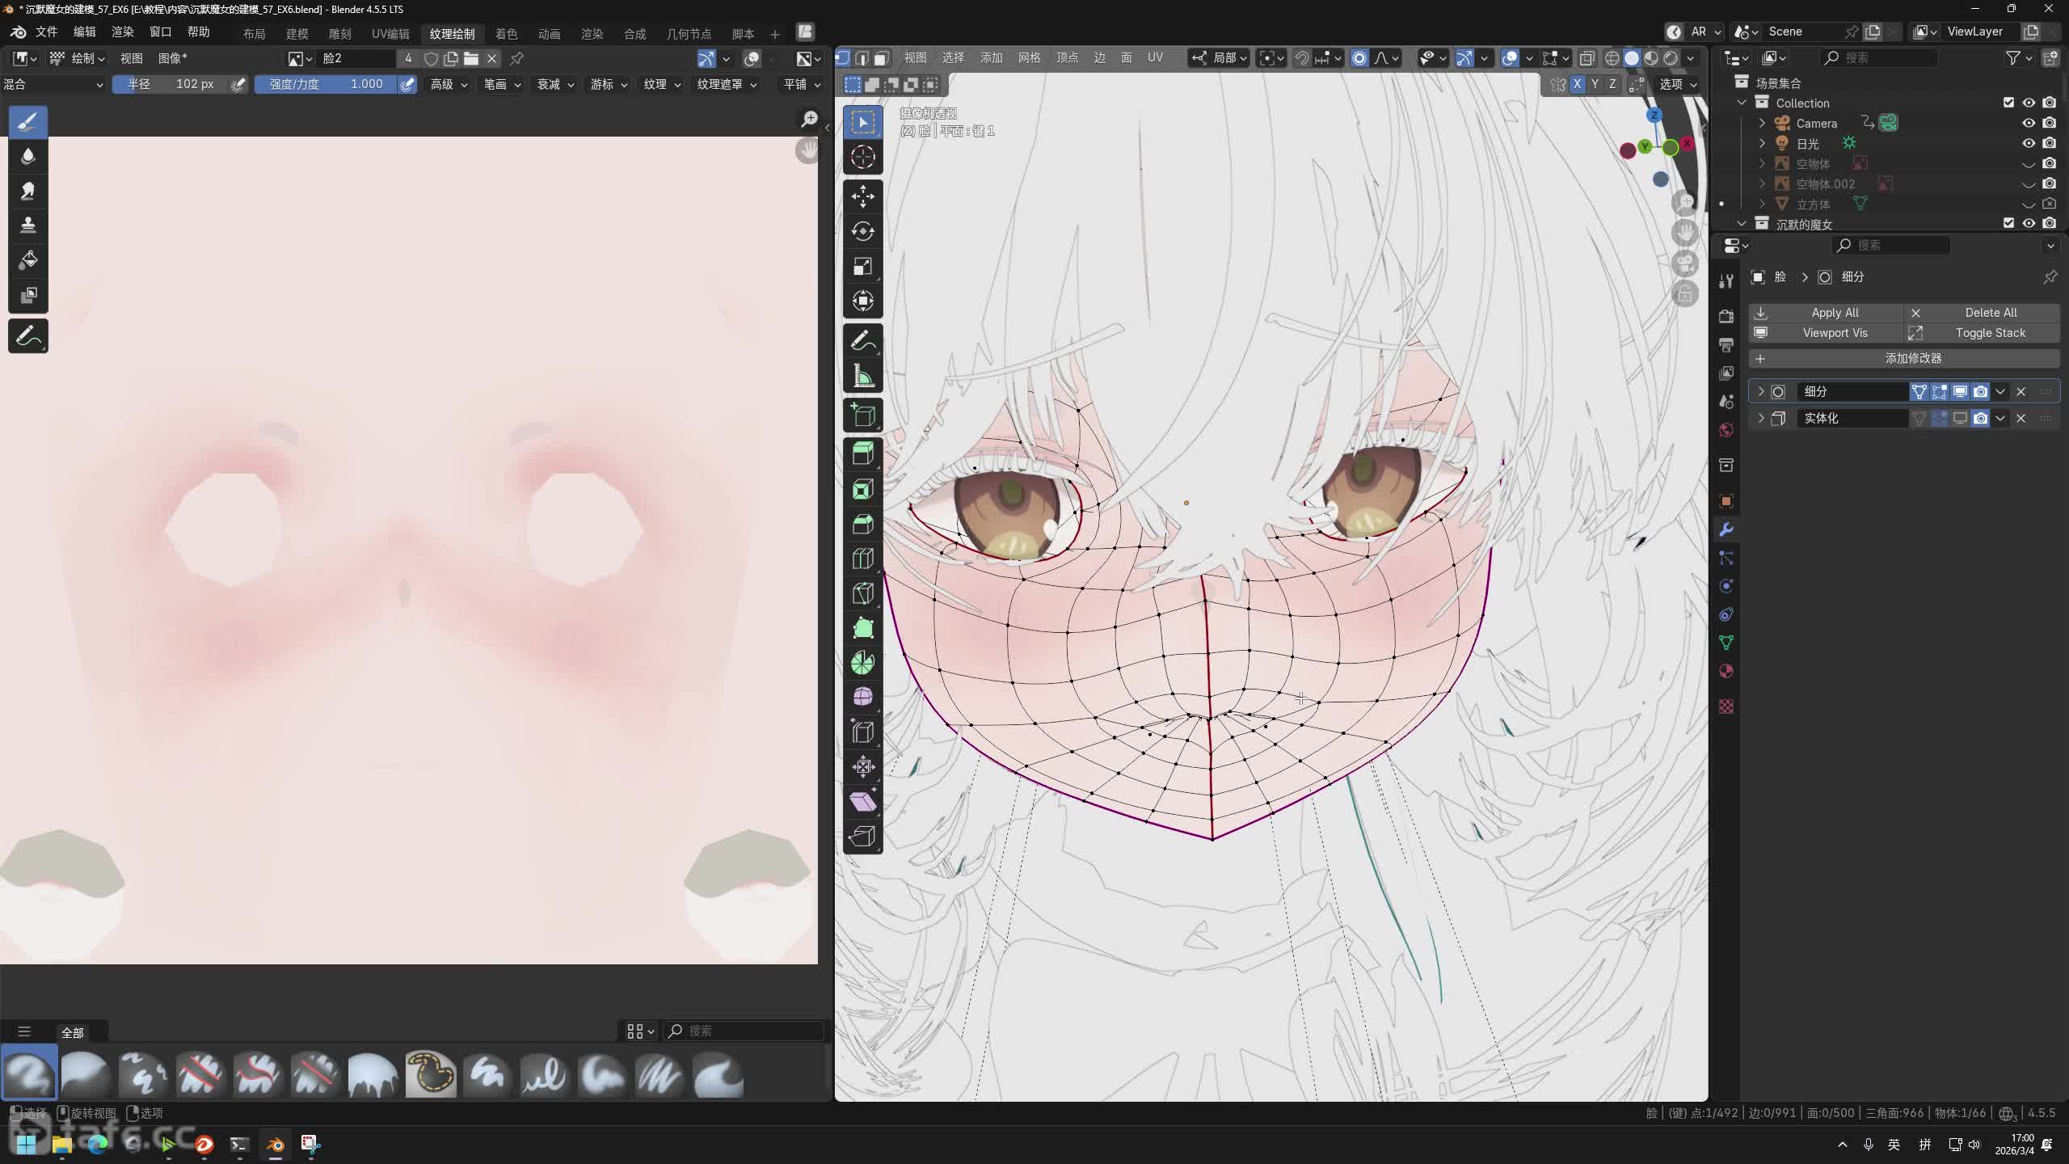Hide the Camera object in viewport
The width and height of the screenshot is (2069, 1164).
tap(2029, 123)
